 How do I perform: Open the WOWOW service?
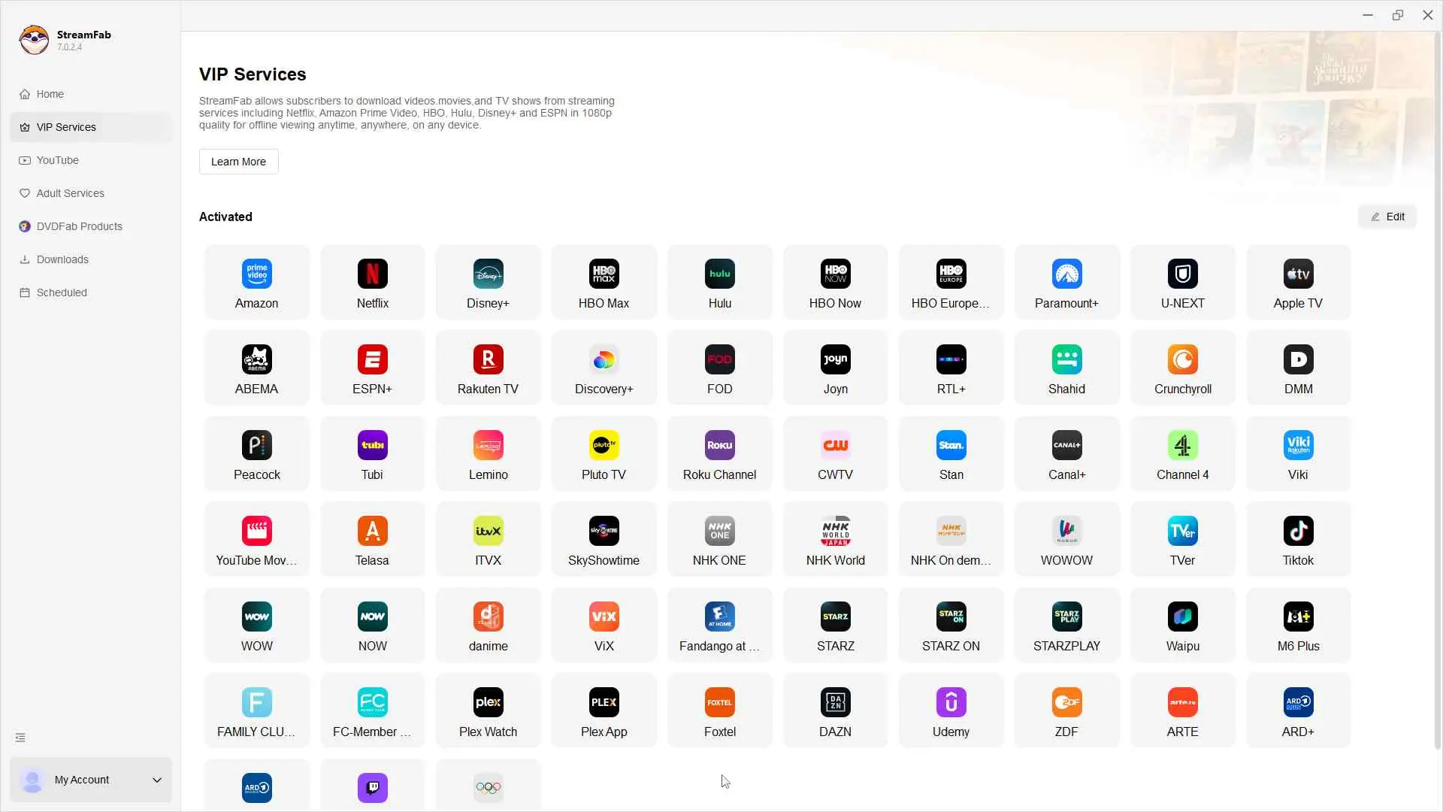point(1066,540)
